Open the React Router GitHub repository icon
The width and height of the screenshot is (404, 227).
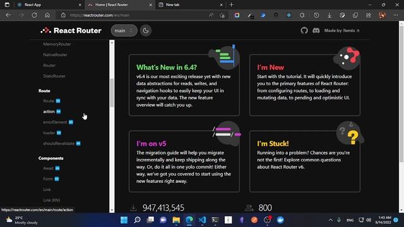(304, 31)
